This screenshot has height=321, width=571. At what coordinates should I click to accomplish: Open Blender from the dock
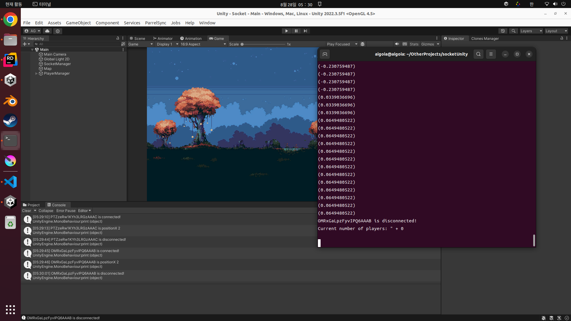tap(10, 101)
